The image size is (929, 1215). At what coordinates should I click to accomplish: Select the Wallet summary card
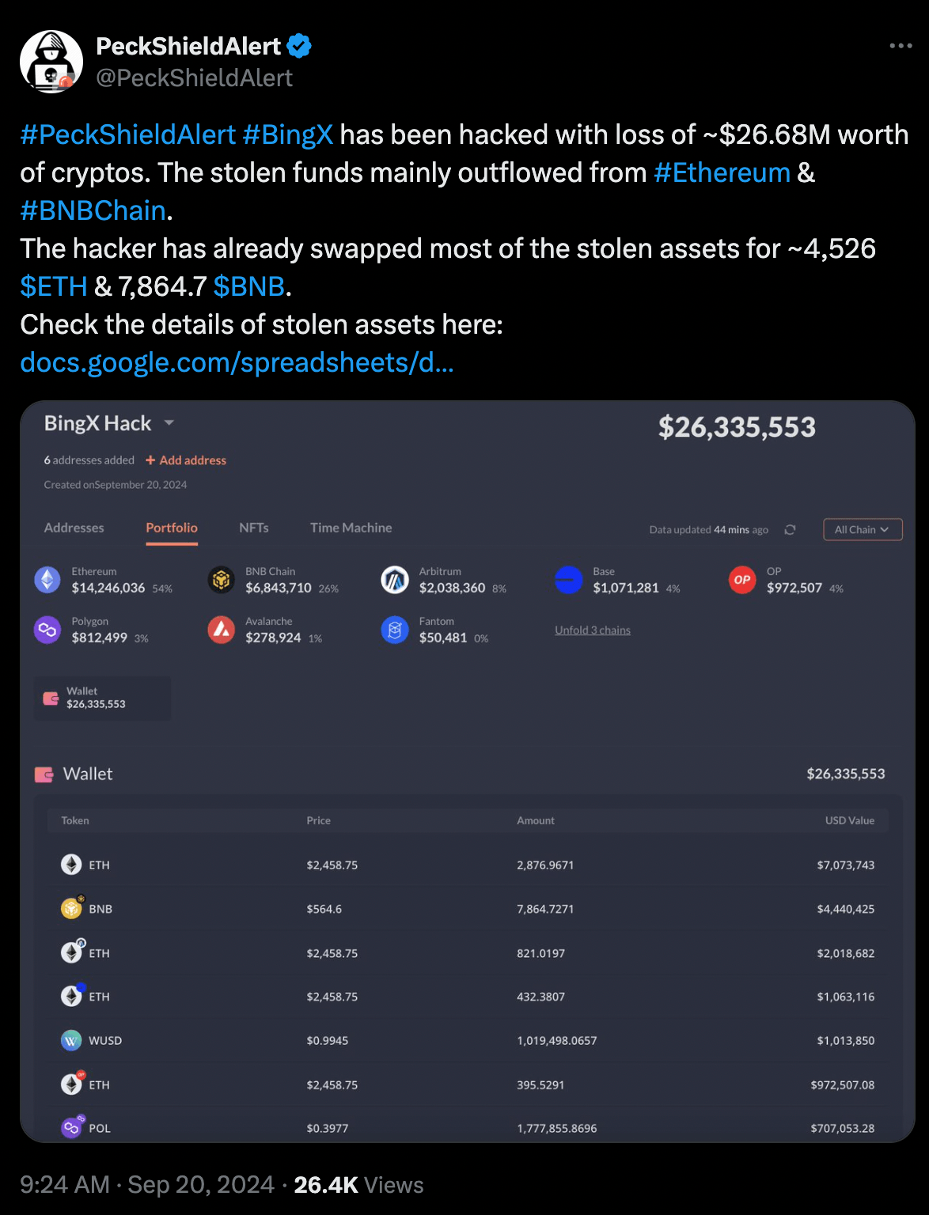(102, 698)
